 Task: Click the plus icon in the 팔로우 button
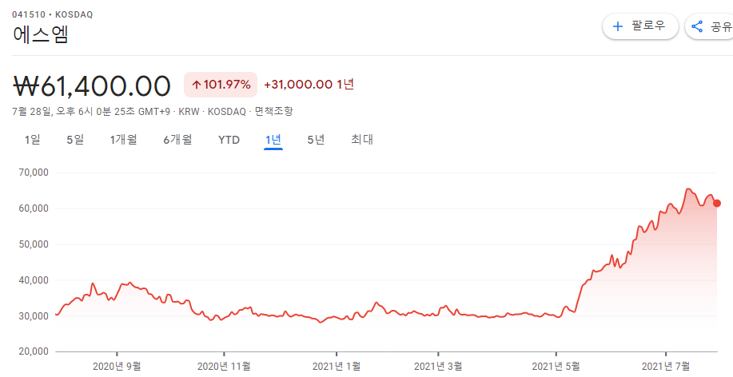click(x=618, y=26)
